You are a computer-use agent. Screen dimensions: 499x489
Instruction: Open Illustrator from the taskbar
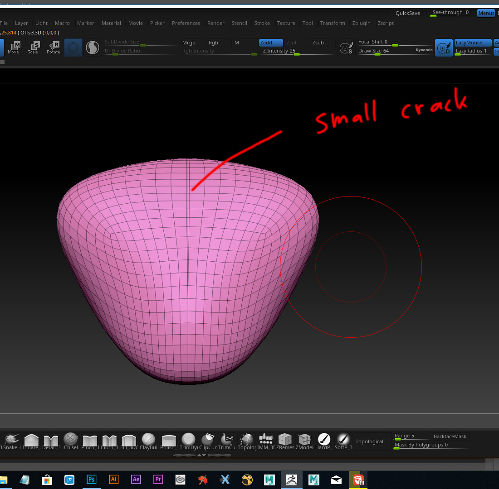click(x=113, y=479)
